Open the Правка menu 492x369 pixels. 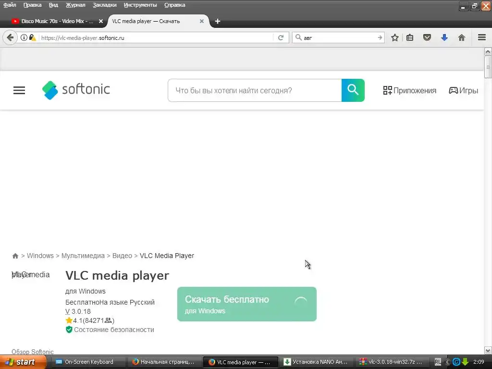[32, 5]
